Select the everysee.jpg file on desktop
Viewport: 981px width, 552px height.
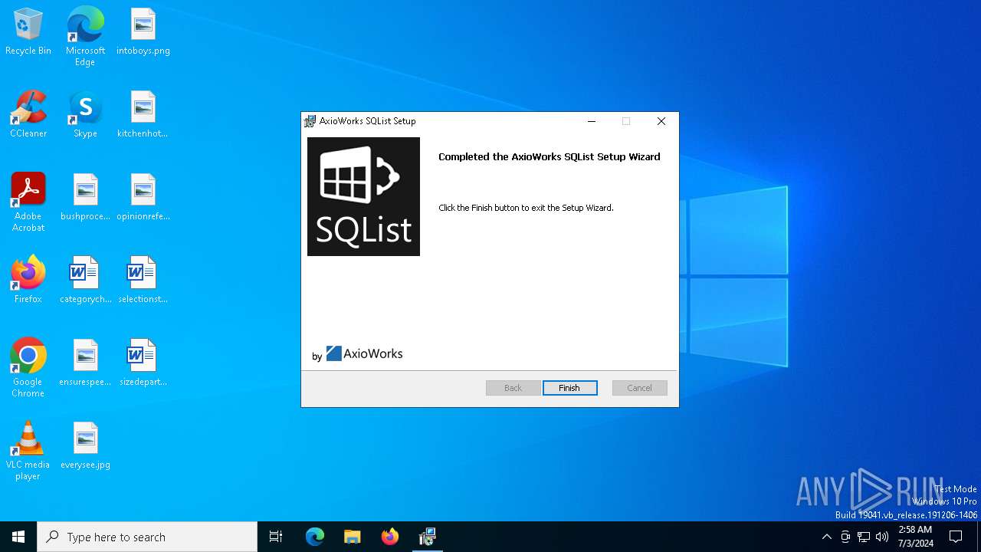click(x=85, y=446)
